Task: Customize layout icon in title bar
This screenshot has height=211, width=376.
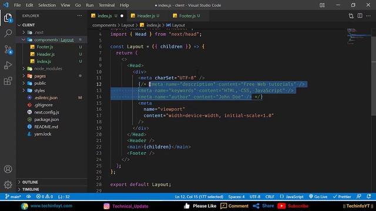Action: coord(322,5)
